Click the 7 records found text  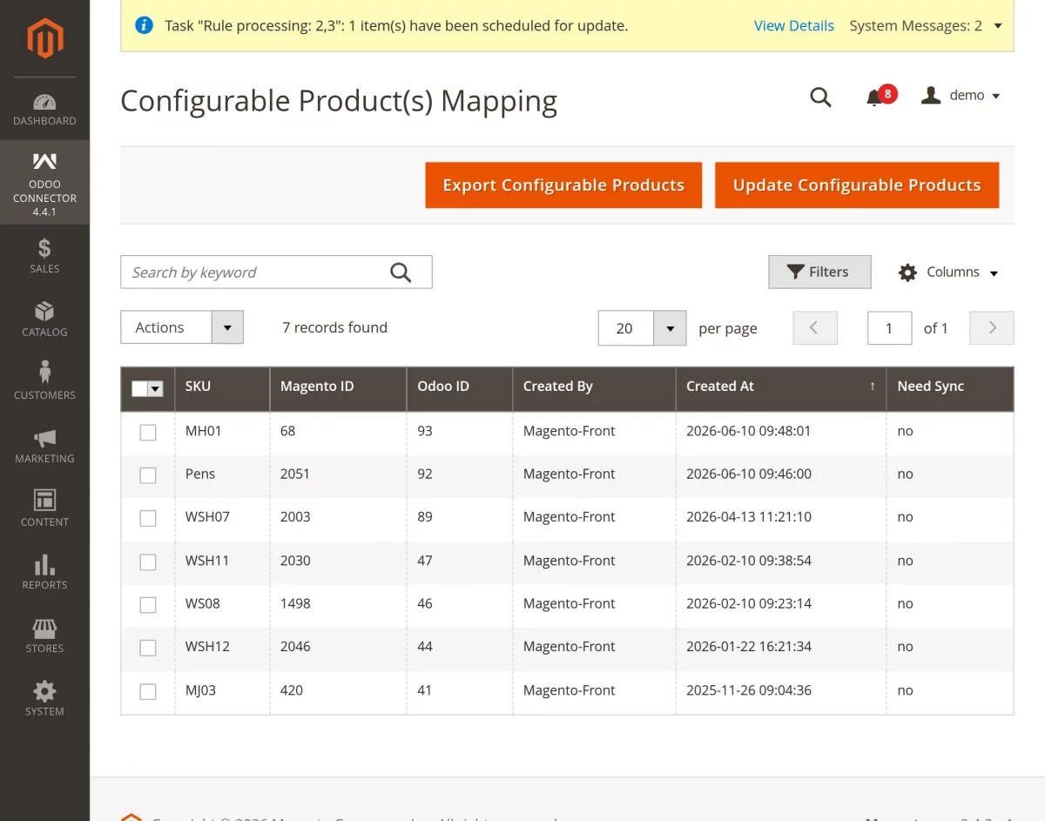click(335, 327)
